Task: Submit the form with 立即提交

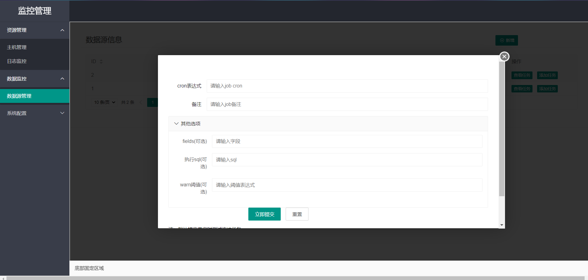Action: (264, 214)
